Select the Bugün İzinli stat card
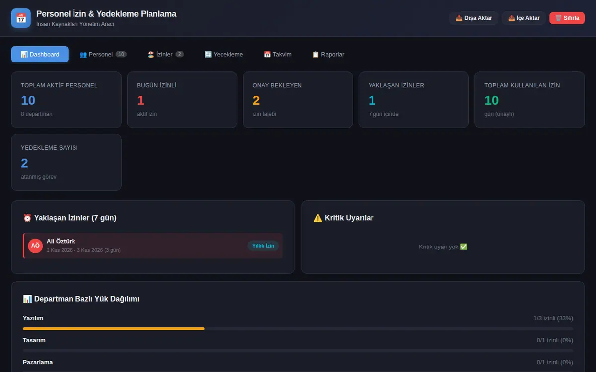 [x=182, y=100]
